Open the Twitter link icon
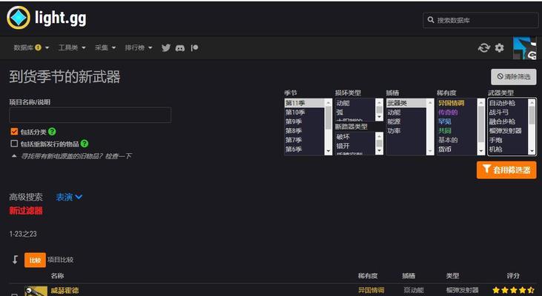Viewport: 542px width, 296px height. (x=166, y=48)
